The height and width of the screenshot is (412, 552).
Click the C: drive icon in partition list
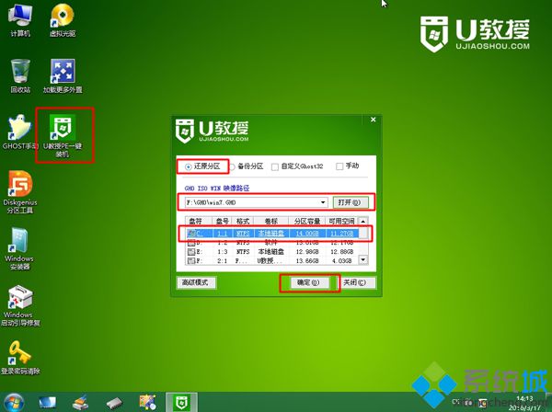pos(191,234)
